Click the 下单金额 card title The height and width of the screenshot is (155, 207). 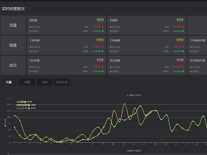(x=115, y=41)
